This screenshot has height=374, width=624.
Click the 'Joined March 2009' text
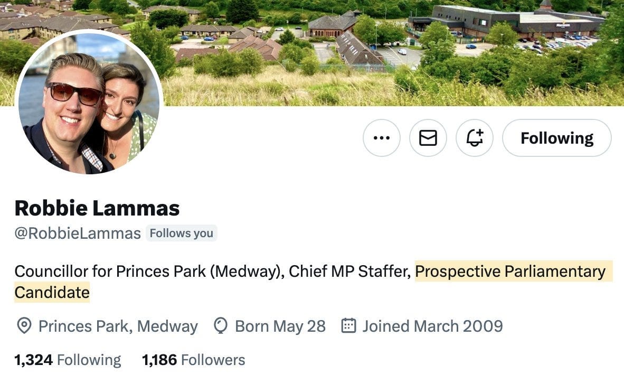click(432, 326)
